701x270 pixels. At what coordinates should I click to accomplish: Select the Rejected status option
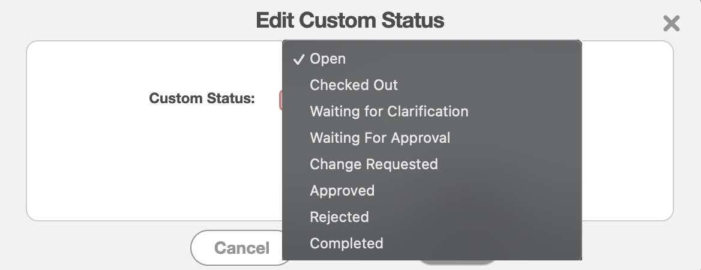(339, 217)
